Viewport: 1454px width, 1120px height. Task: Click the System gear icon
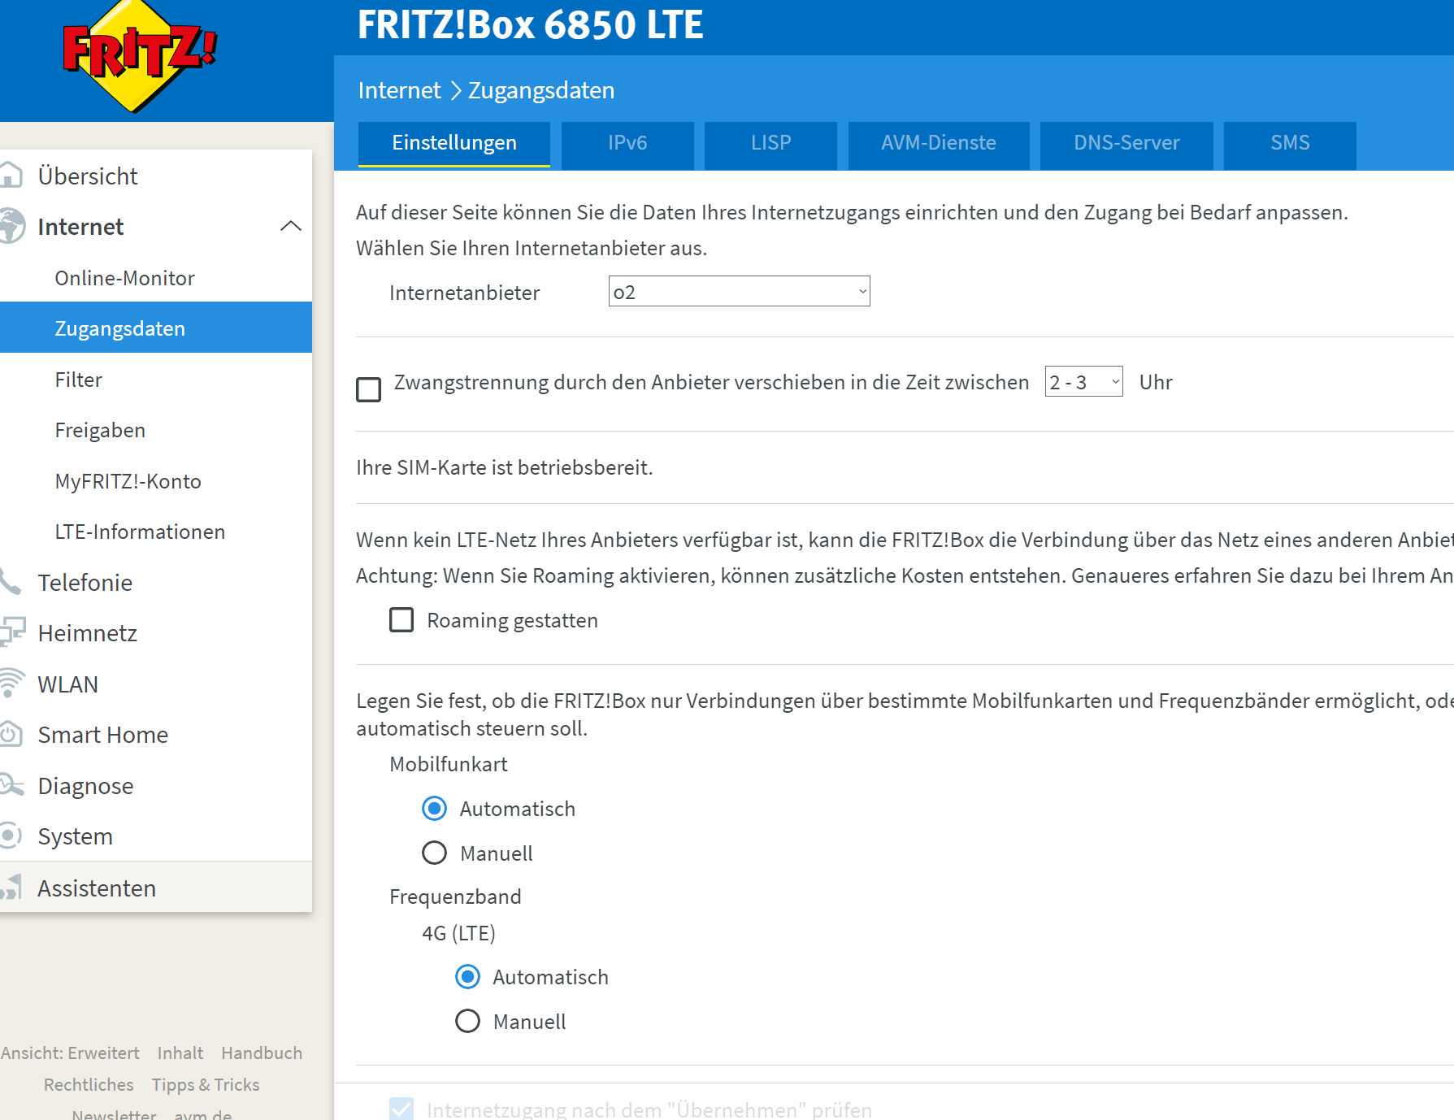10,836
